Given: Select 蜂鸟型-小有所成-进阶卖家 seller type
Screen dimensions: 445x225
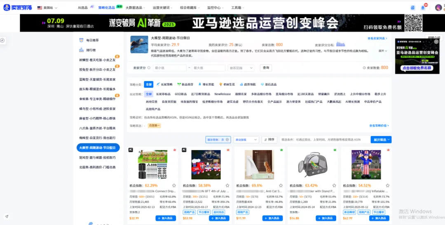Looking at the screenshot, I should click(x=97, y=109).
